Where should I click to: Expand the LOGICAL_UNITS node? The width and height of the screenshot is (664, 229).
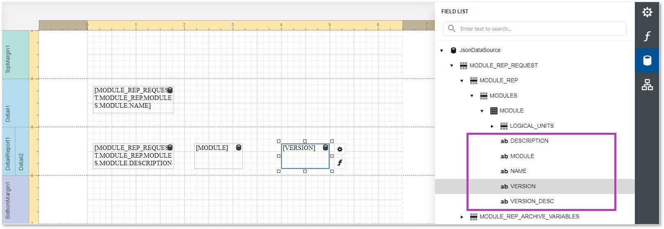click(492, 126)
